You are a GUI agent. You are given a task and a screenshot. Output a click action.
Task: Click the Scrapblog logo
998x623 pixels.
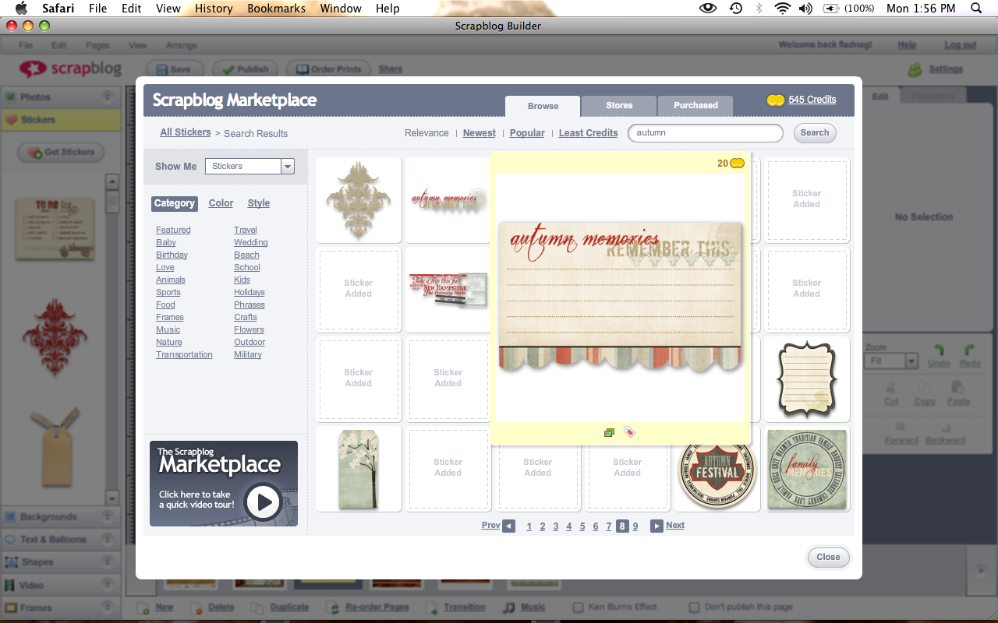point(70,69)
